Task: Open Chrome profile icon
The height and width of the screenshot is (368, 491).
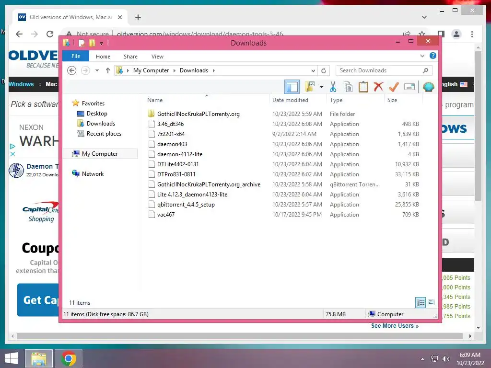Action: pos(456,34)
